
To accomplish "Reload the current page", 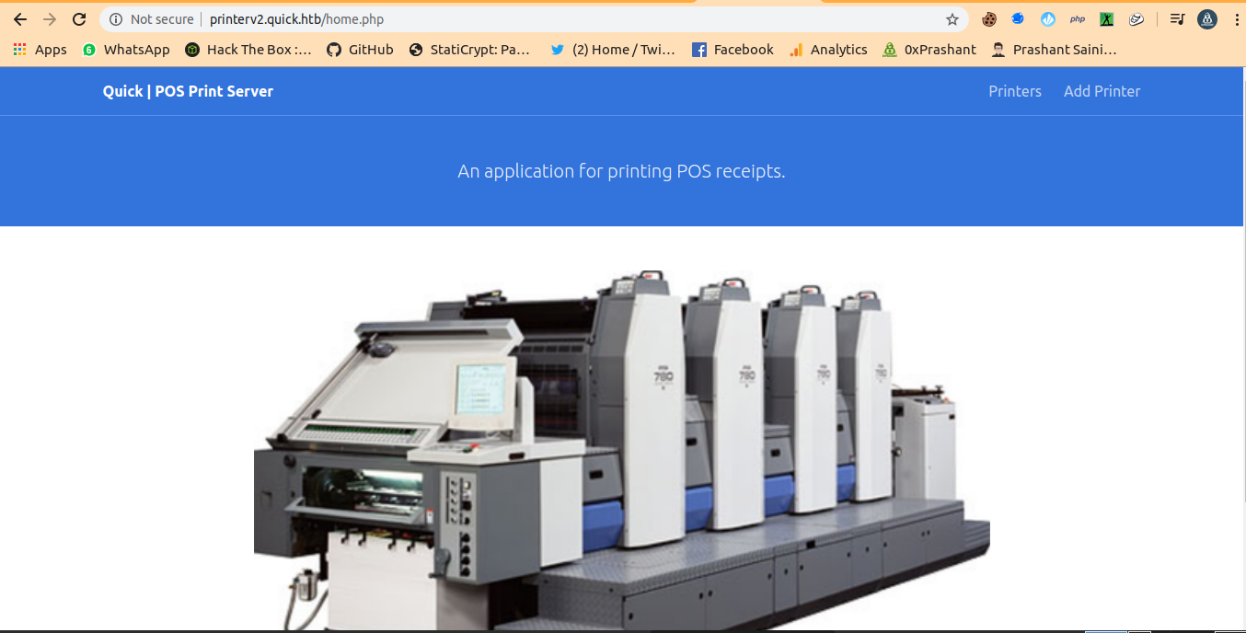I will tap(79, 19).
